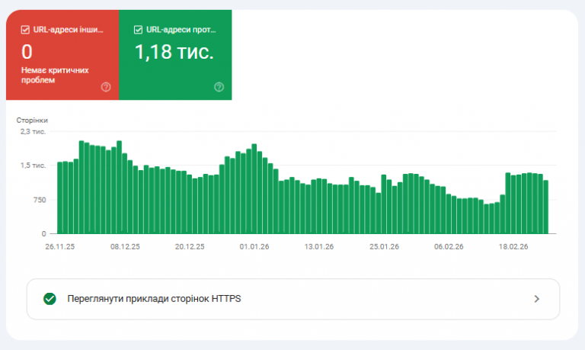This screenshot has height=350, width=585.
Task: Click the "26.11.25" date label
Action: tap(59, 246)
